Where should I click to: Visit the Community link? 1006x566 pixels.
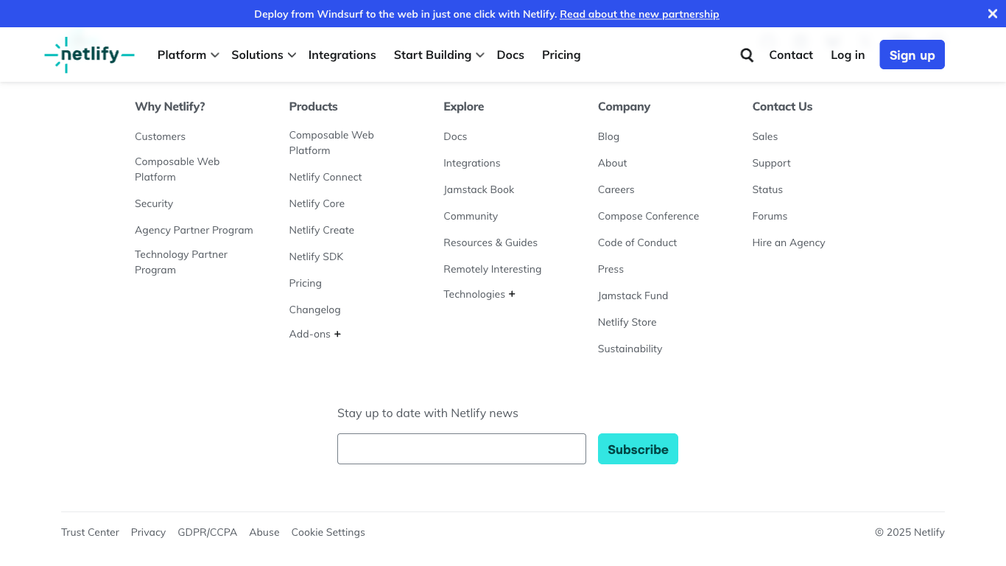pos(471,216)
